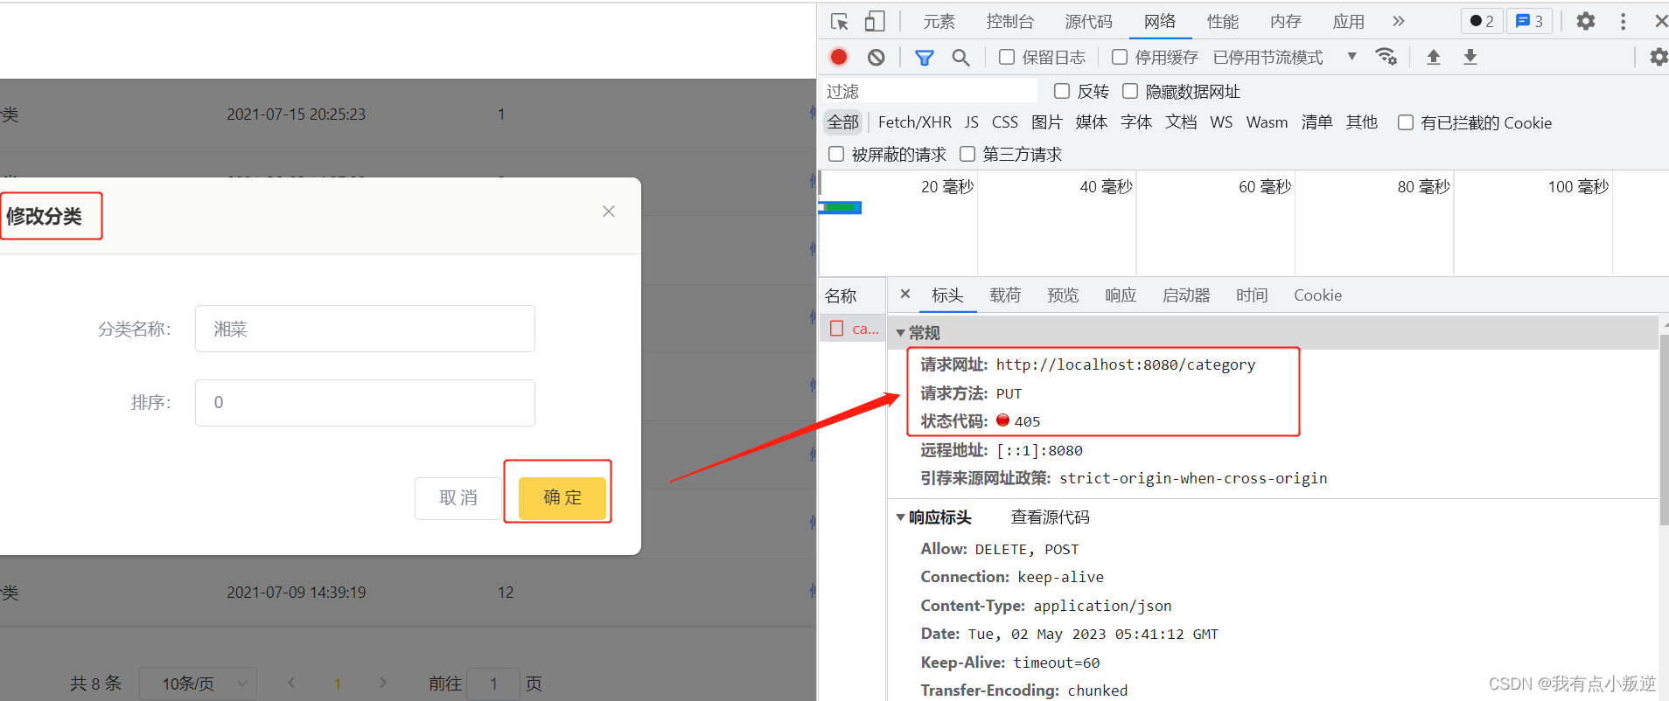Screen dimensions: 1669x701
Task: Filter requests by WS type
Action: [1221, 122]
